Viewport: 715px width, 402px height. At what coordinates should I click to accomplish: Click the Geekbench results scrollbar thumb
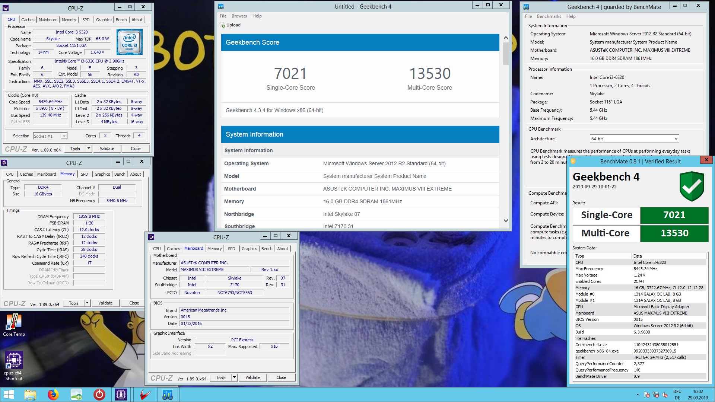tap(506, 54)
